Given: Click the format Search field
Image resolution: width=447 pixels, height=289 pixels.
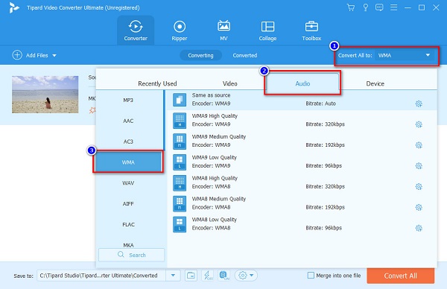Looking at the screenshot, I should point(131,255).
